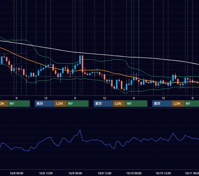Click the blue oscillator peak after 10/9 00:00
Screen dimensions: 199x176
80,130
